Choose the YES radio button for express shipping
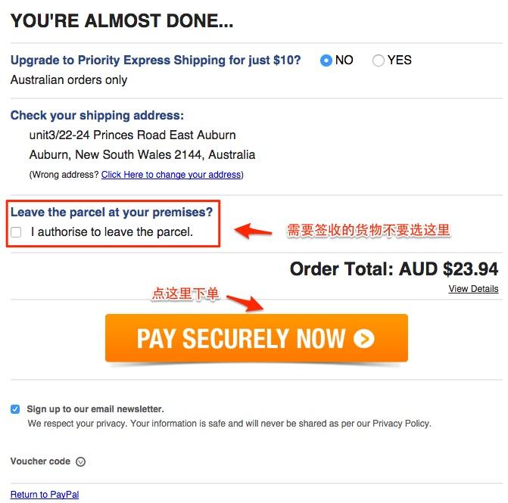The image size is (508, 503). pyautogui.click(x=378, y=61)
